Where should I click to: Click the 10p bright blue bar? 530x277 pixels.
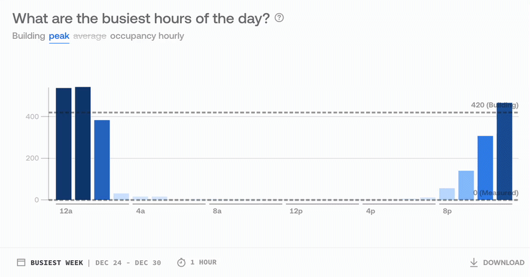pyautogui.click(x=485, y=168)
